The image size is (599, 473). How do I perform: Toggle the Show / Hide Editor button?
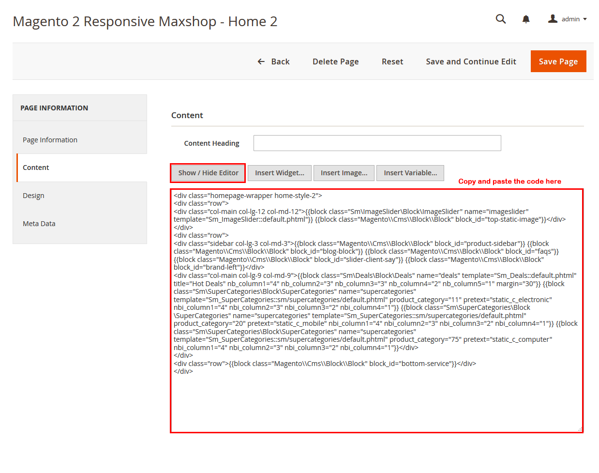click(208, 173)
